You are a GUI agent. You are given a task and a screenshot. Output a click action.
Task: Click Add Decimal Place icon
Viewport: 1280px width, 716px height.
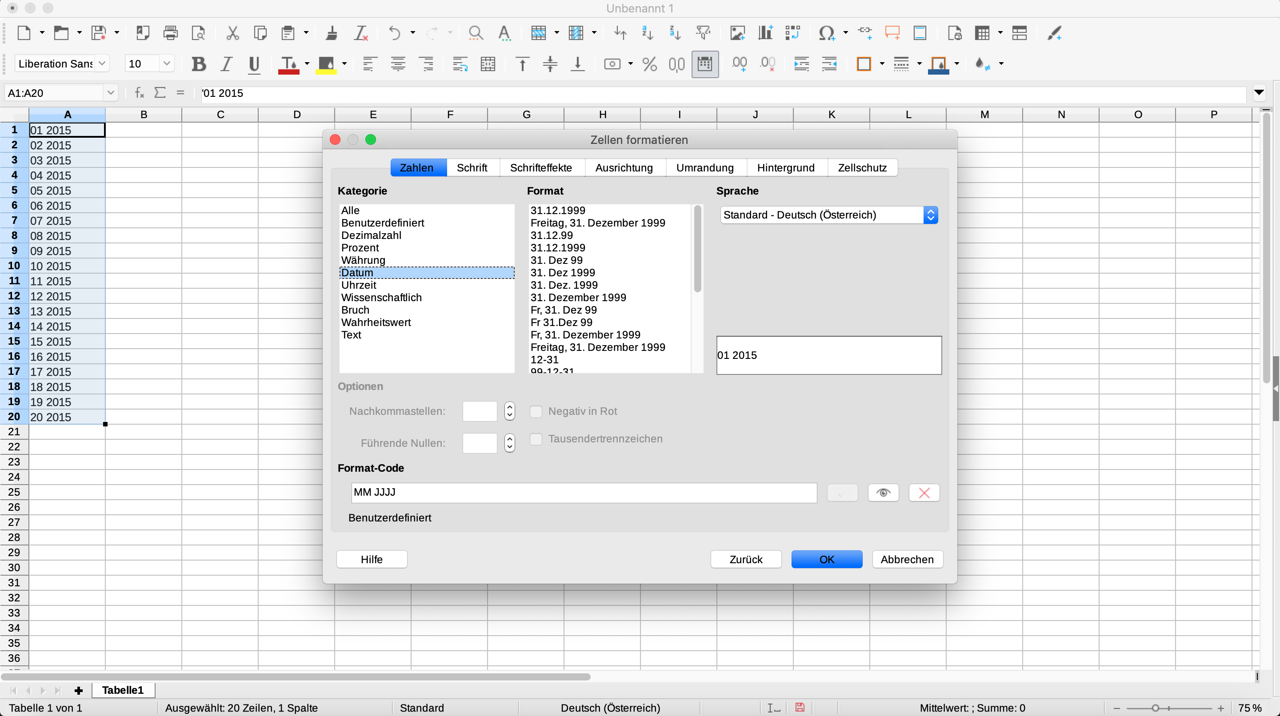coord(740,64)
